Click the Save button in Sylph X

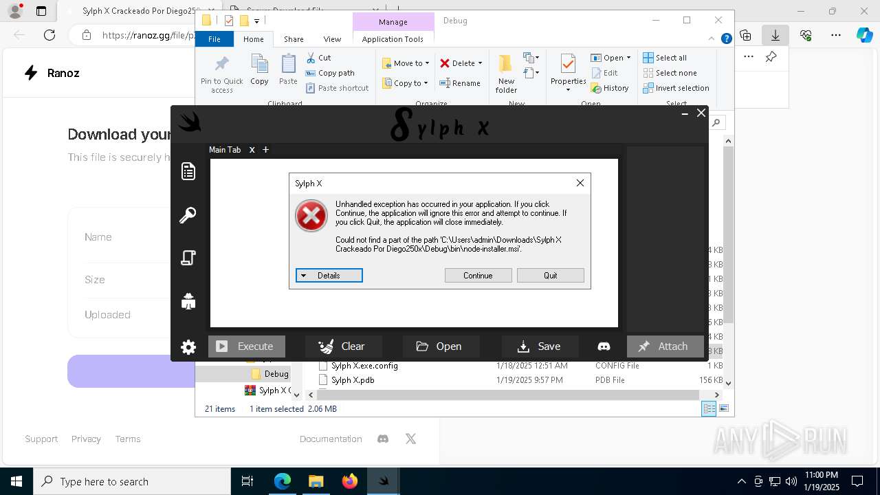[x=540, y=346]
